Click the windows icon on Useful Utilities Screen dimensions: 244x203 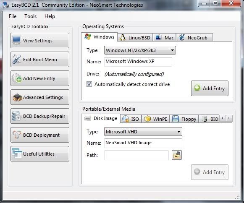pos(17,154)
